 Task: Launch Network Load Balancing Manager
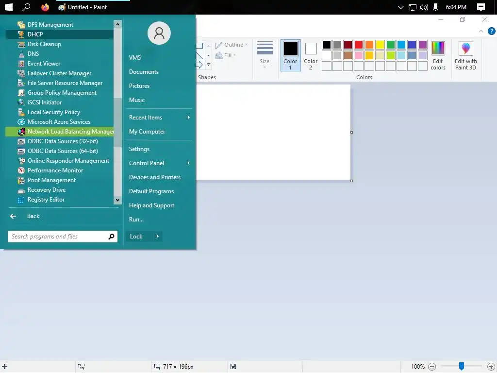pyautogui.click(x=60, y=132)
